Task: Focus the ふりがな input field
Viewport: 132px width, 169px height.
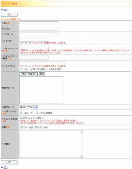Action: (x=39, y=29)
